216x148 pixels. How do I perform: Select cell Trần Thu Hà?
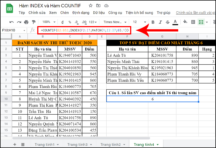(x=43, y=111)
